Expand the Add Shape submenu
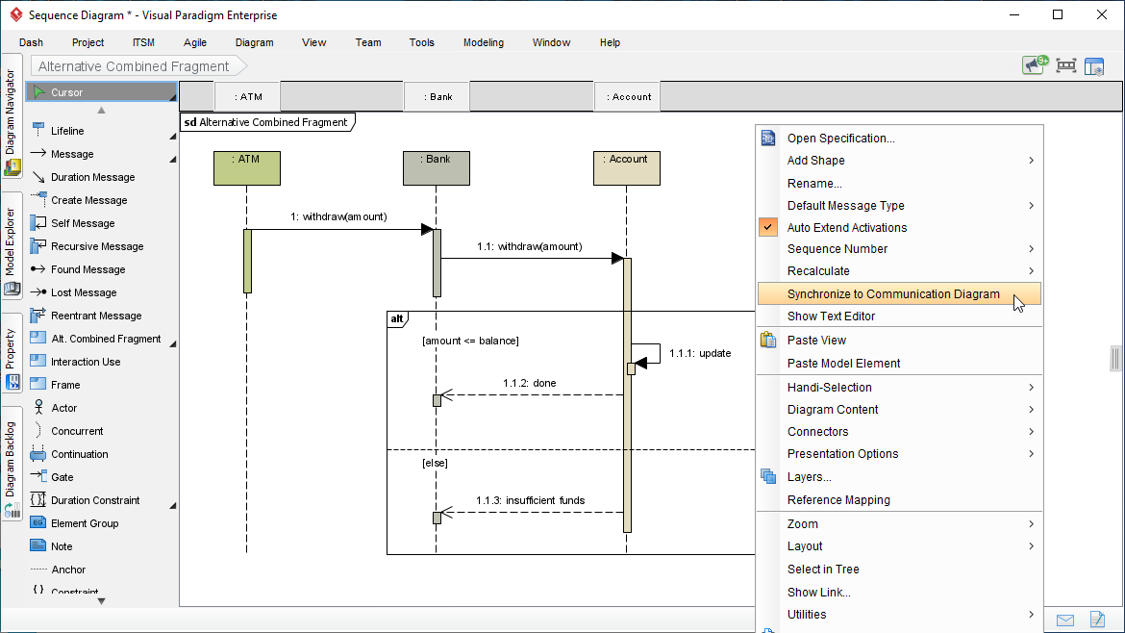Viewport: 1125px width, 633px height. tap(900, 160)
